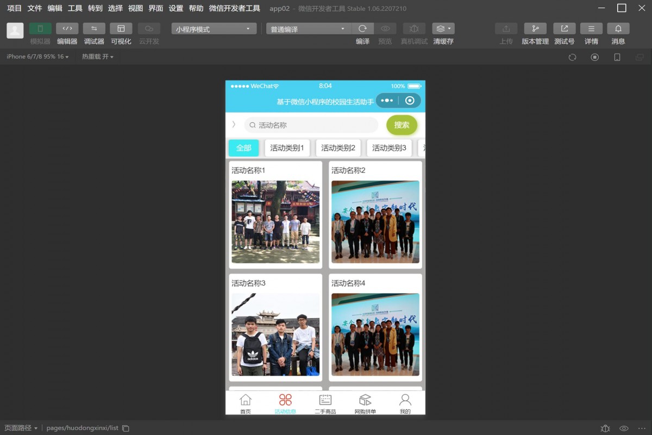Open the normal compile mode dropdown

coord(309,29)
